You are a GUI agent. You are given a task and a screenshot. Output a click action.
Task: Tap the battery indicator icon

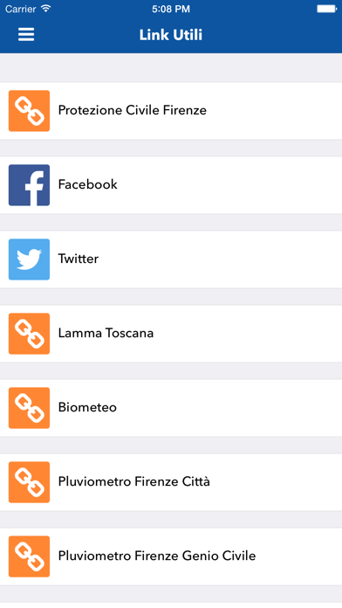click(x=327, y=9)
